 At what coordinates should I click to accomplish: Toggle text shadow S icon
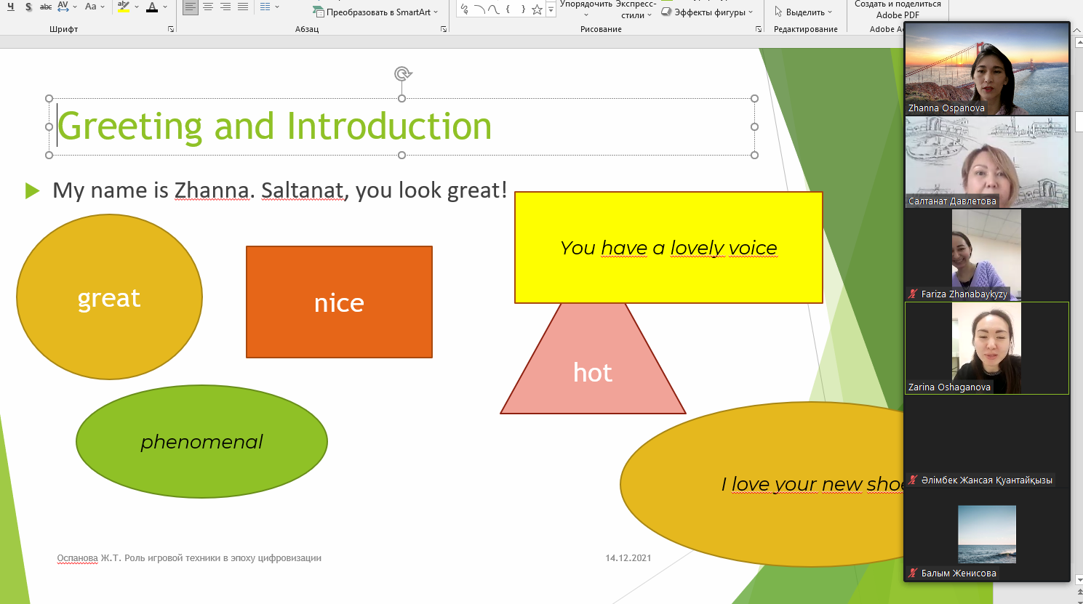28,7
